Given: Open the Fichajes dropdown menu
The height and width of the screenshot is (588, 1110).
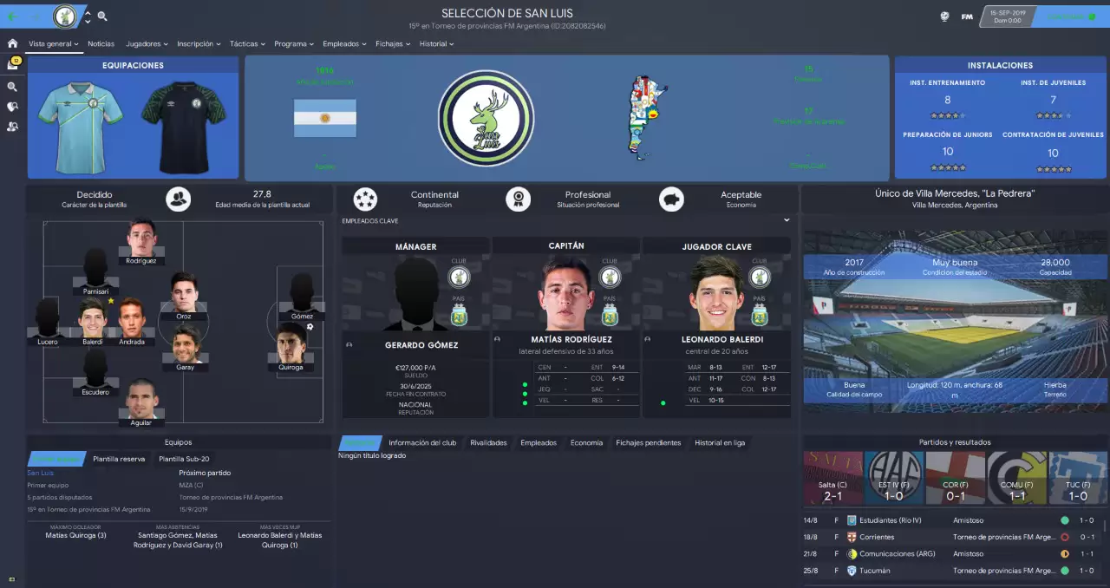Looking at the screenshot, I should pos(393,43).
